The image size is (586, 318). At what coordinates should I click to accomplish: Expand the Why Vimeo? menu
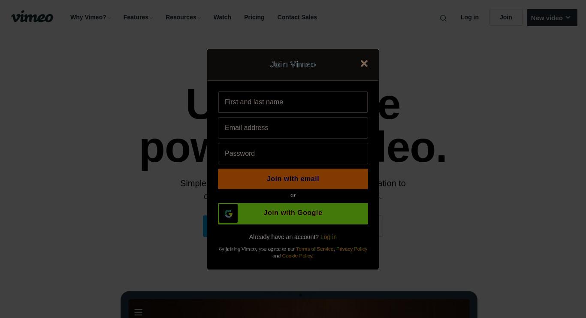coord(90,17)
